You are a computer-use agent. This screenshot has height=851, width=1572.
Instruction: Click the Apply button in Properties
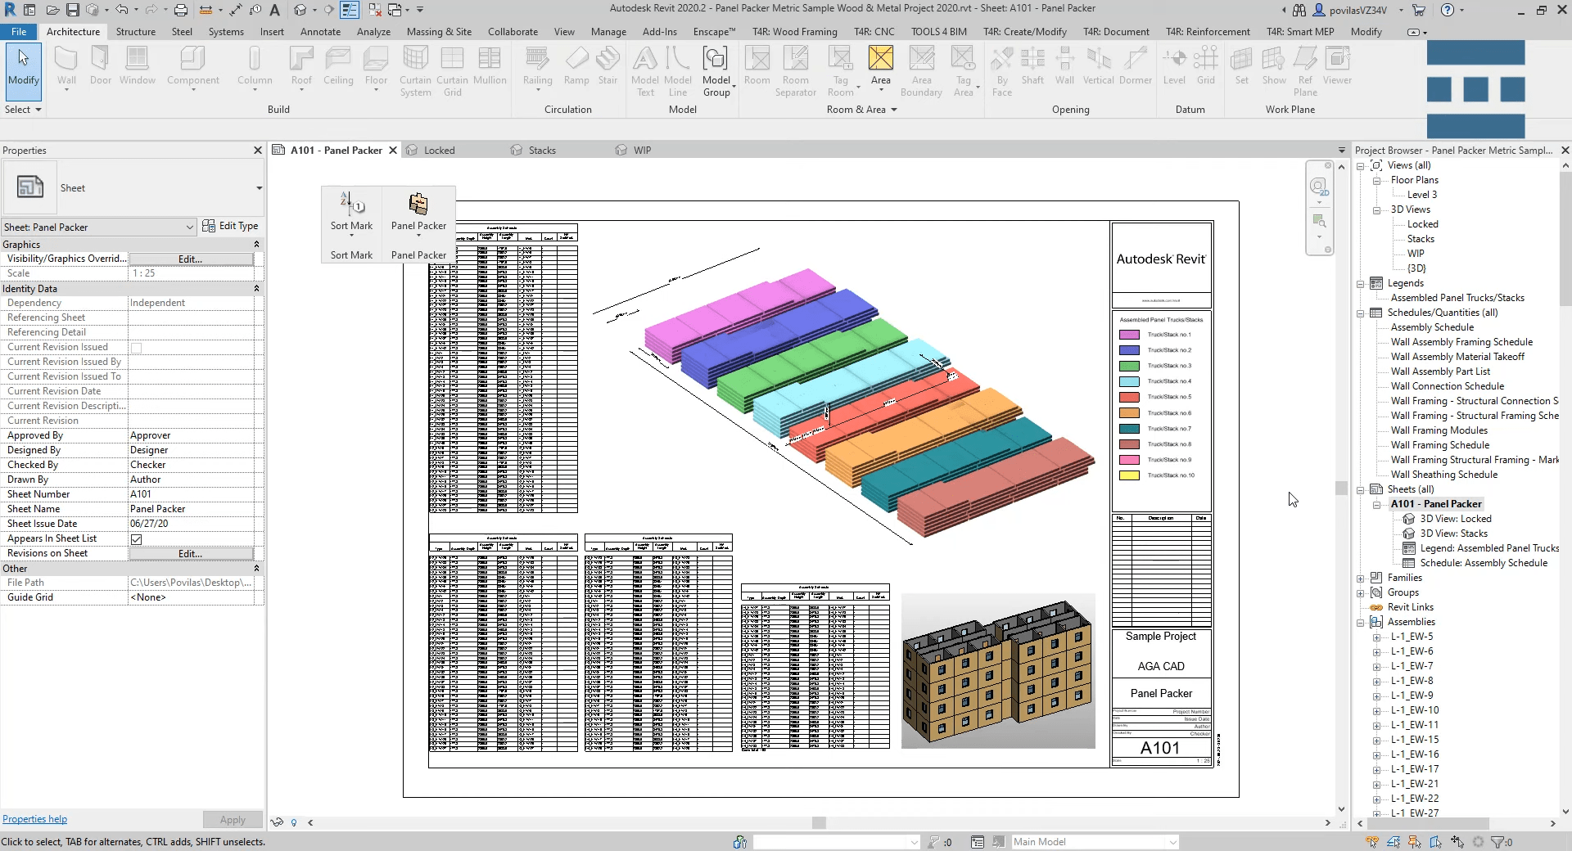click(x=232, y=819)
